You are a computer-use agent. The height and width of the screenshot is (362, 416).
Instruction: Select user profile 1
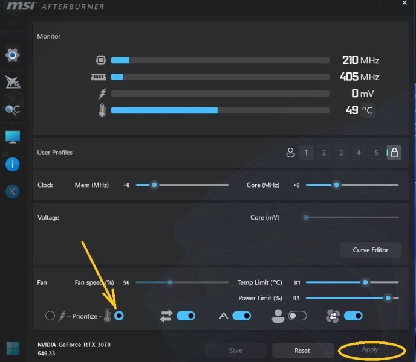(x=306, y=153)
